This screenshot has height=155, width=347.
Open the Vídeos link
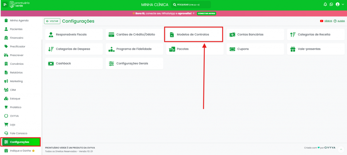coord(326,21)
